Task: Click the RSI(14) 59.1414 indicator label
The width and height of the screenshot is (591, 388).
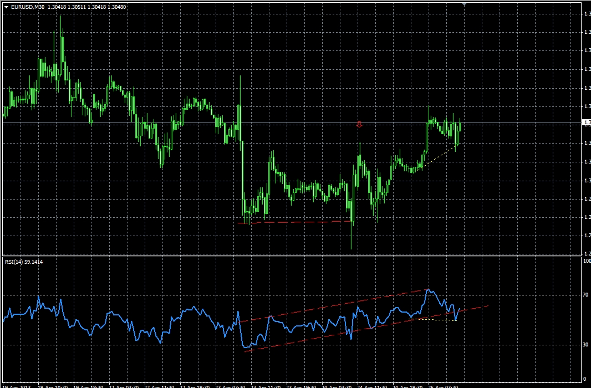Action: click(24, 262)
